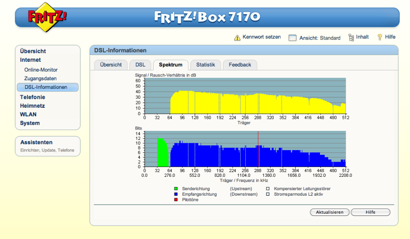Click the Träger / Frequenz in kHz axis label
The width and height of the screenshot is (410, 239).
[x=244, y=180]
